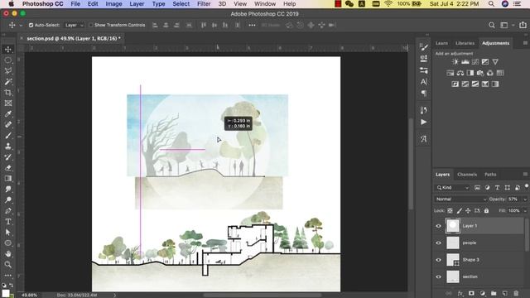Screen dimensions: 530x298
Task: Select the Path Selection tool
Action: (x=8, y=233)
